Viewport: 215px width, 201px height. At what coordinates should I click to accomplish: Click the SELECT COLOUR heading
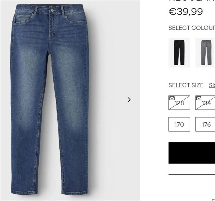(x=192, y=28)
